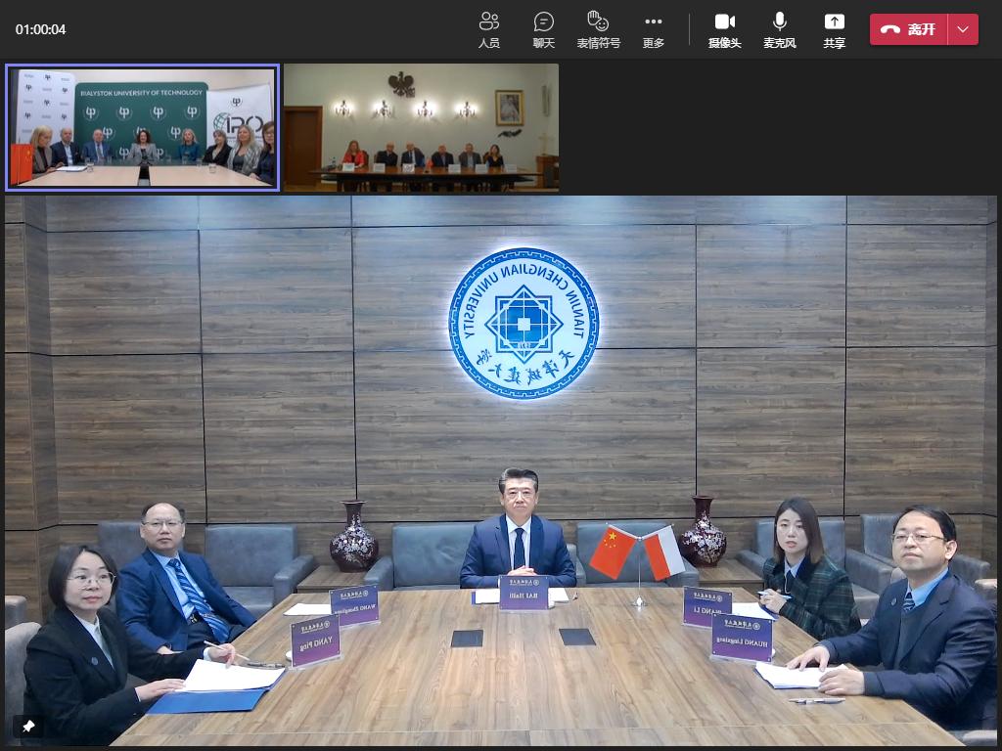Click the Chinese flag on the table

pos(613,552)
